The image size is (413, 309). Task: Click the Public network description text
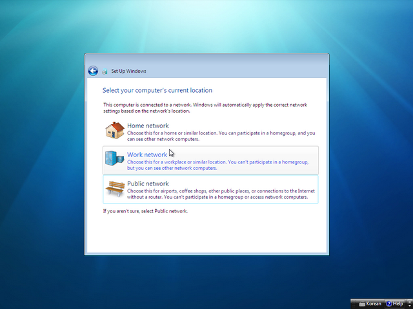click(x=221, y=194)
